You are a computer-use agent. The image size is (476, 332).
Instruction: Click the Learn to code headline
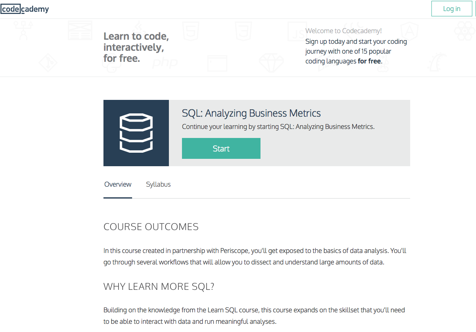pos(136,47)
